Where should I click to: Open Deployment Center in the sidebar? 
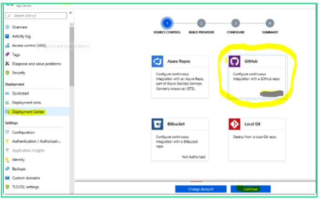[28, 112]
